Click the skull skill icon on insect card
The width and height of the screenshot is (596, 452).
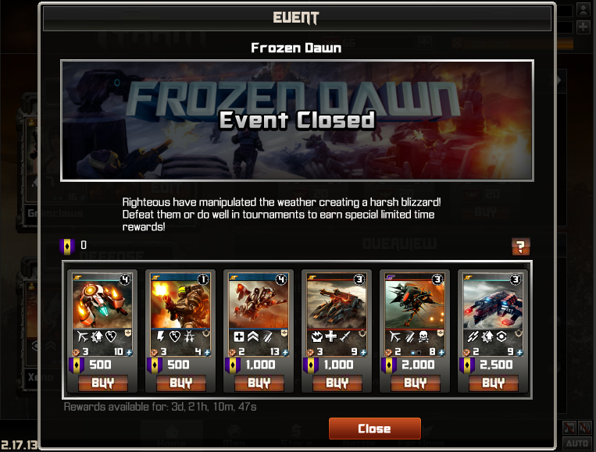coord(423,336)
